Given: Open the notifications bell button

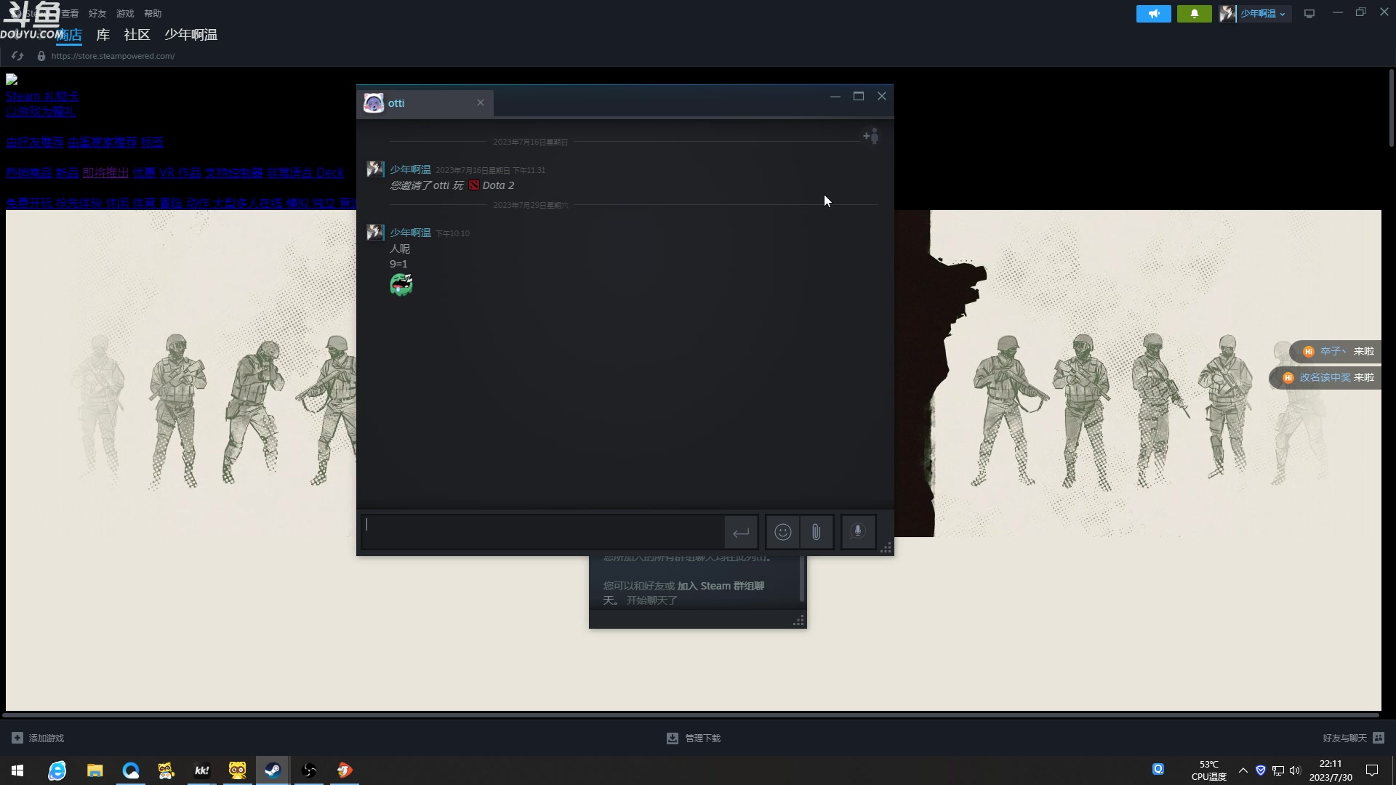Looking at the screenshot, I should click(1194, 14).
